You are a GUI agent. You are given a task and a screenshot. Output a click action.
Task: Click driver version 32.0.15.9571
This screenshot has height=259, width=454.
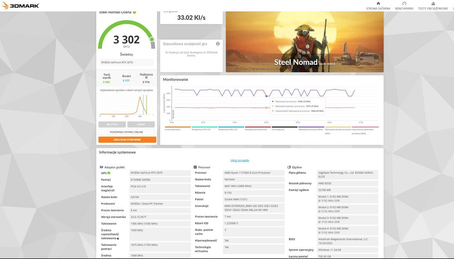pos(160,217)
